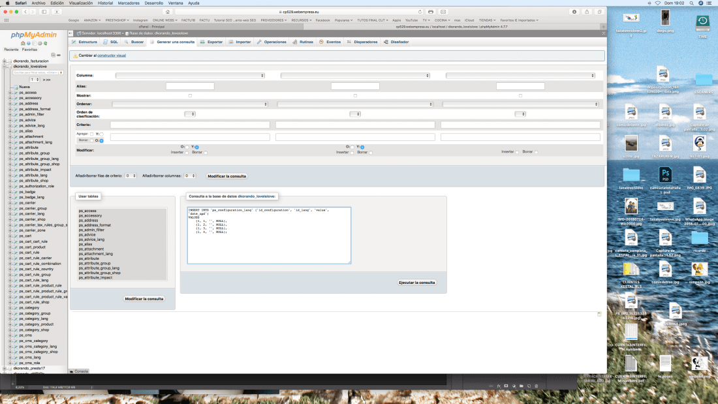Image resolution: width=718 pixels, height=404 pixels.
Task: Open the SQL tab
Action: 110,42
